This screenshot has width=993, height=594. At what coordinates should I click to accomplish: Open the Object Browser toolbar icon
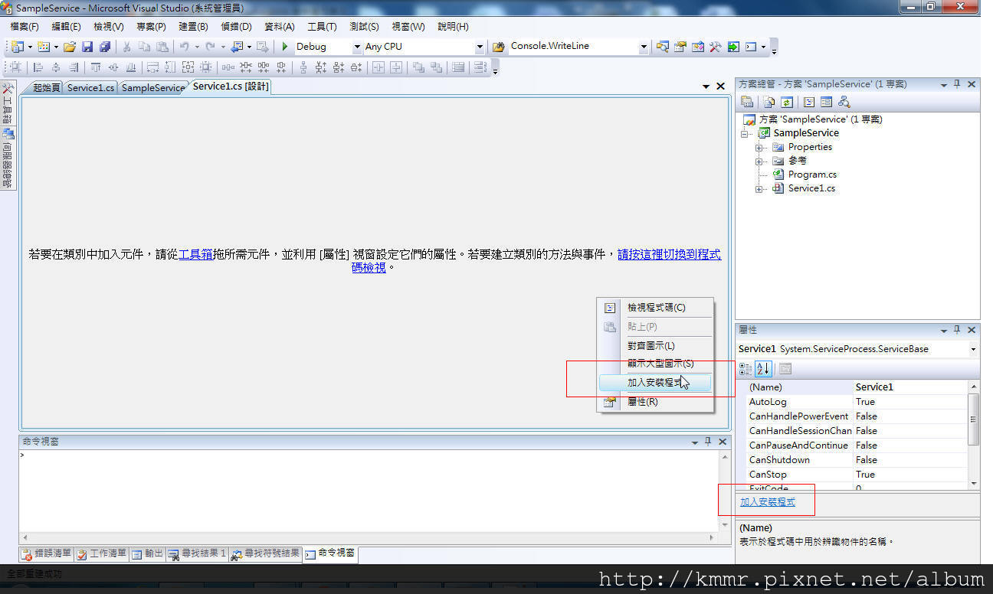[x=698, y=47]
